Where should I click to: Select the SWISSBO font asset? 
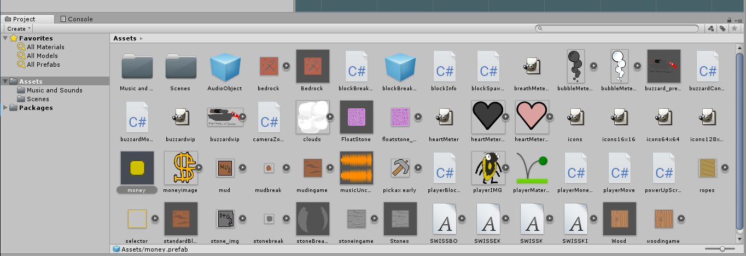click(444, 219)
